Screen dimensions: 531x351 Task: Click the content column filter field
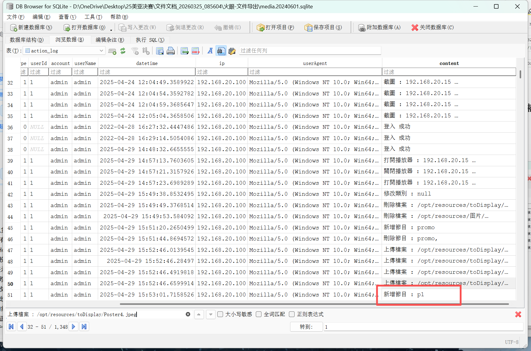click(449, 72)
